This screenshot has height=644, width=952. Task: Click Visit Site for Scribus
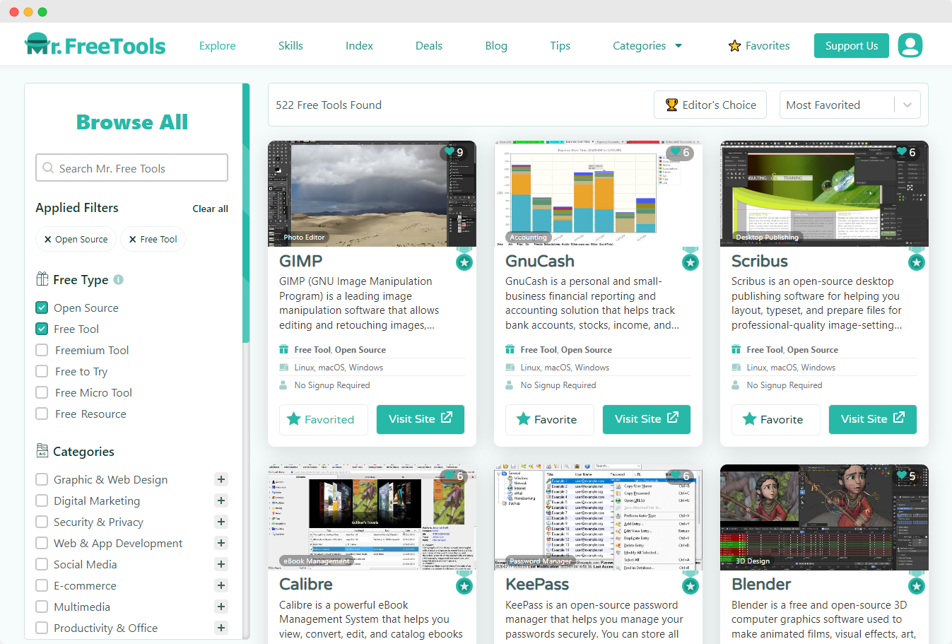click(x=873, y=419)
